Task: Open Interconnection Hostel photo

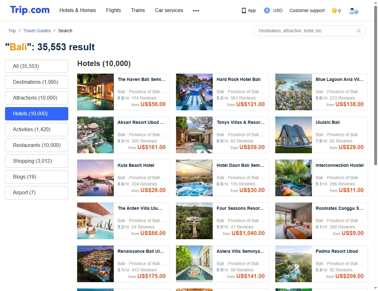Action: click(294, 178)
